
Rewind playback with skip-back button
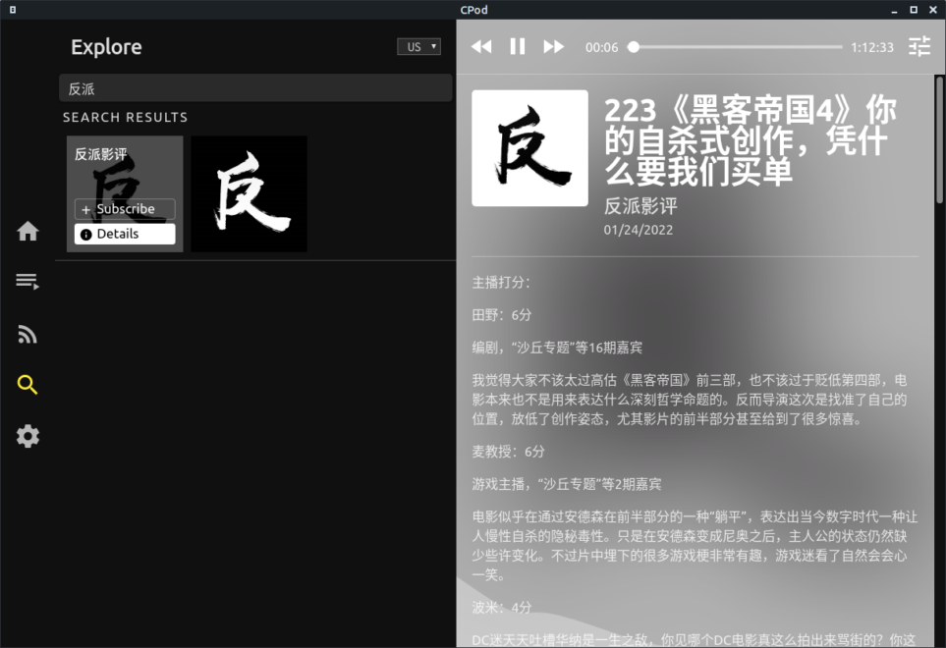(x=481, y=47)
